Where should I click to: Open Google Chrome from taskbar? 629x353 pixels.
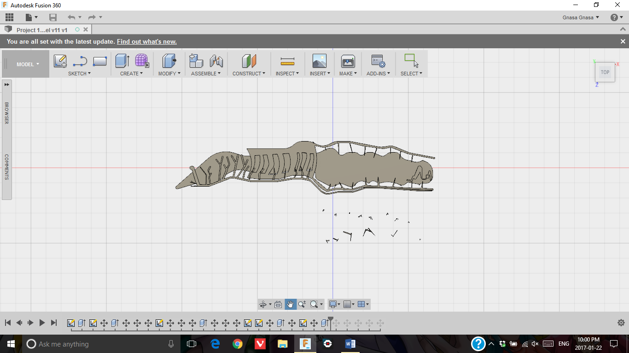pyautogui.click(x=238, y=344)
